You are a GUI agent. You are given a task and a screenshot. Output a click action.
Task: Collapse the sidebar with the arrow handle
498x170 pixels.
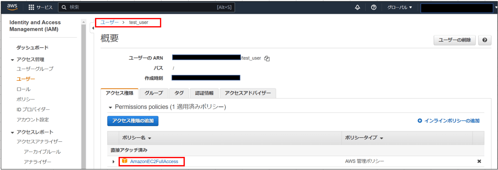click(92, 28)
